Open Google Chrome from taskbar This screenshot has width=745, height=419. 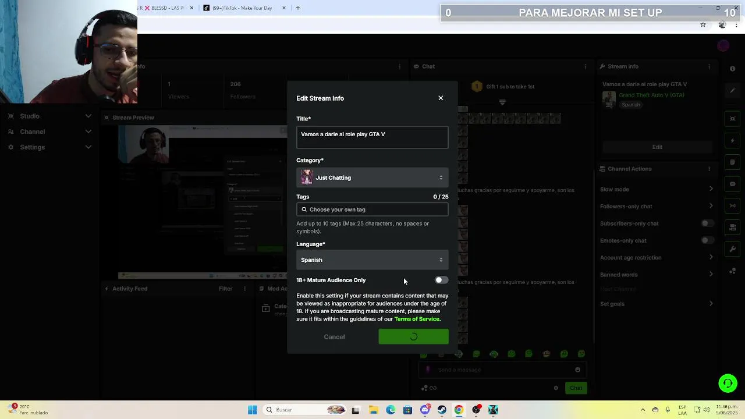coord(459,410)
